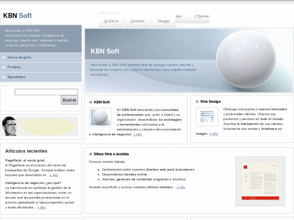Click the 'Artículos recientes' heading
The height and width of the screenshot is (220, 294).
[x=26, y=151]
